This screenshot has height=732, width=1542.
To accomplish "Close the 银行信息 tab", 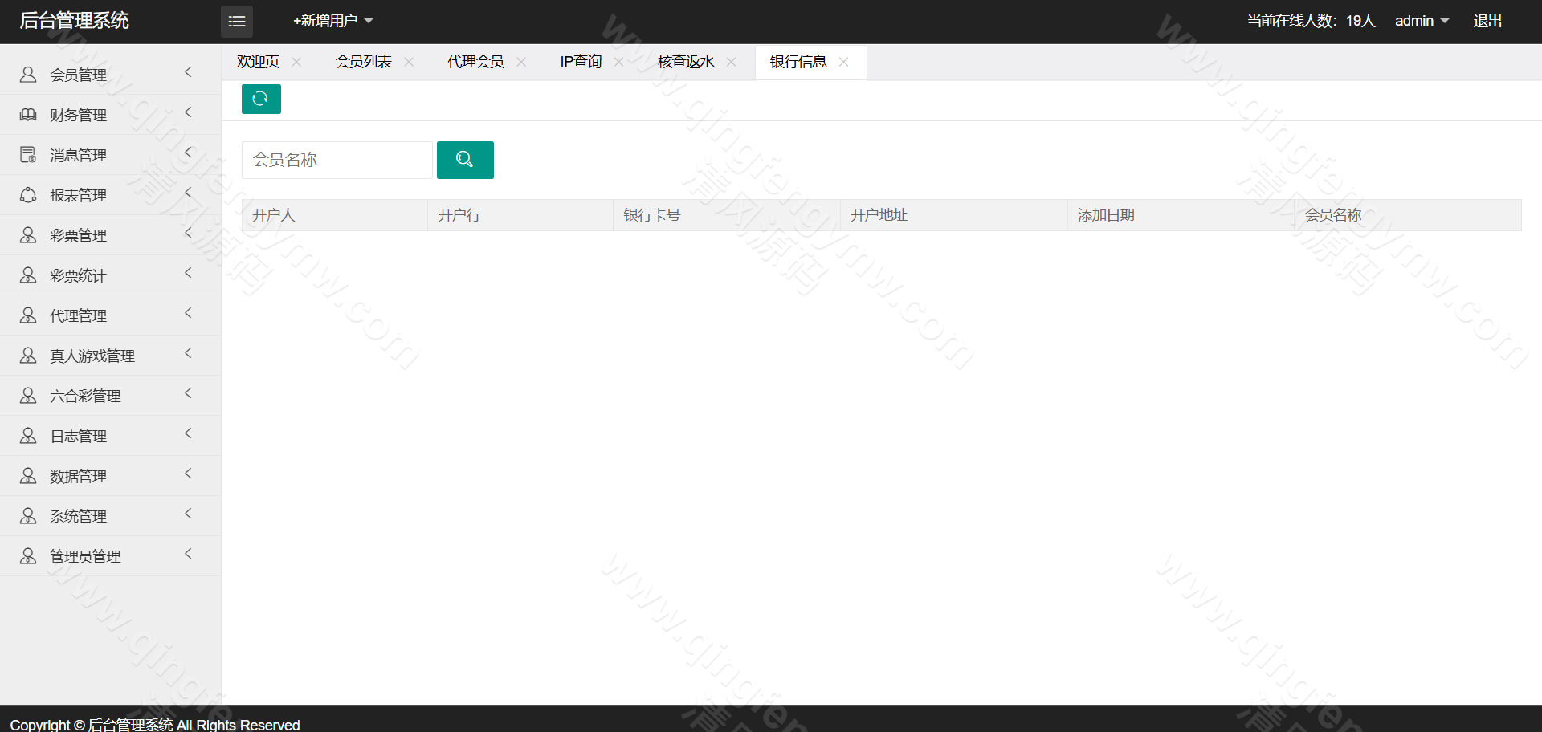I will coord(843,62).
